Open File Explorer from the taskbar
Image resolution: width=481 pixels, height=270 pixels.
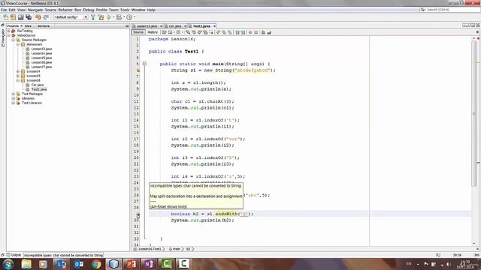[x=26, y=264]
